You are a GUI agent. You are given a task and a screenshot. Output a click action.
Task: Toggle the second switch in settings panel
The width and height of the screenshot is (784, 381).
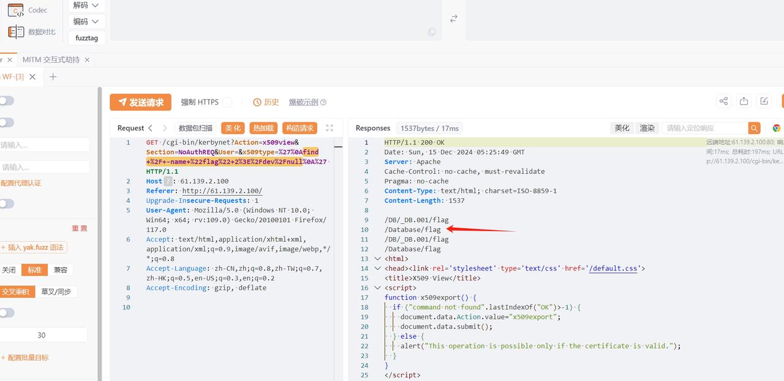click(6, 122)
